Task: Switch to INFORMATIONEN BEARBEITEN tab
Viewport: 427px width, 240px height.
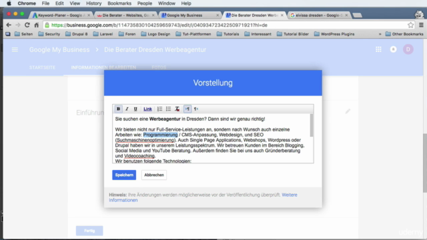Action: coord(103,67)
